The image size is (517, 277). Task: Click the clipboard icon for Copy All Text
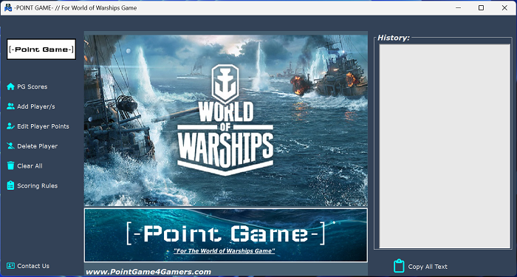click(x=399, y=266)
